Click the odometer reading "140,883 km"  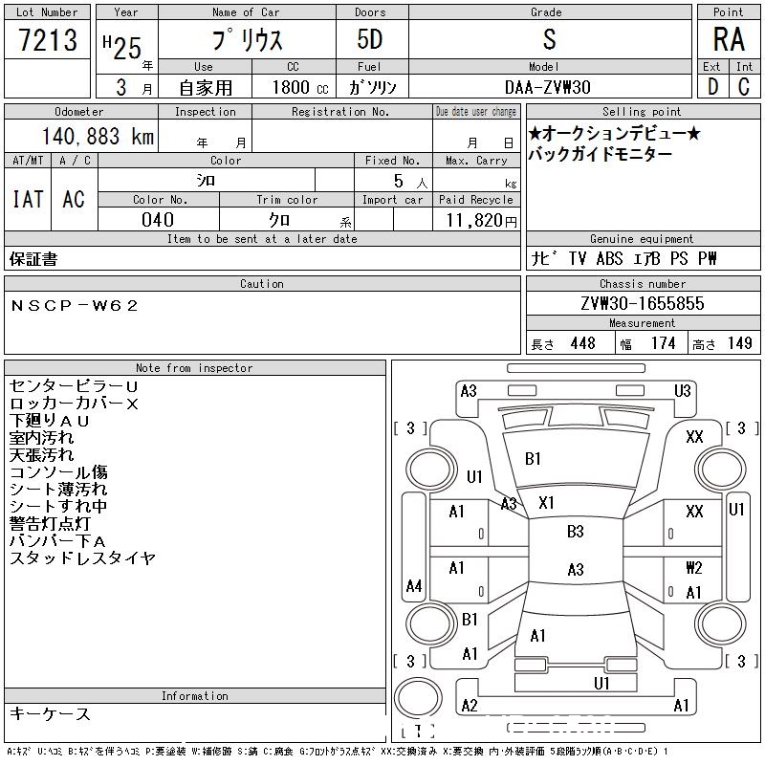click(x=98, y=136)
